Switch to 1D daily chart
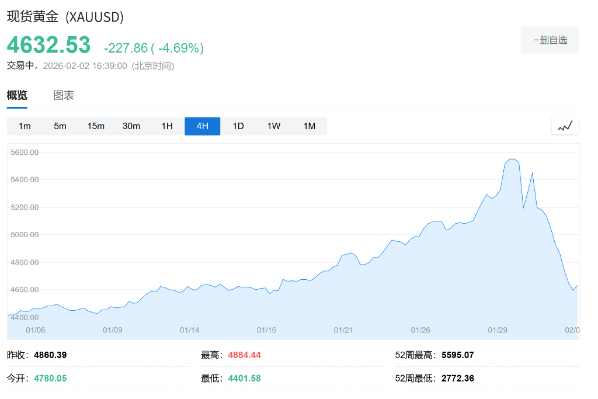 click(238, 126)
